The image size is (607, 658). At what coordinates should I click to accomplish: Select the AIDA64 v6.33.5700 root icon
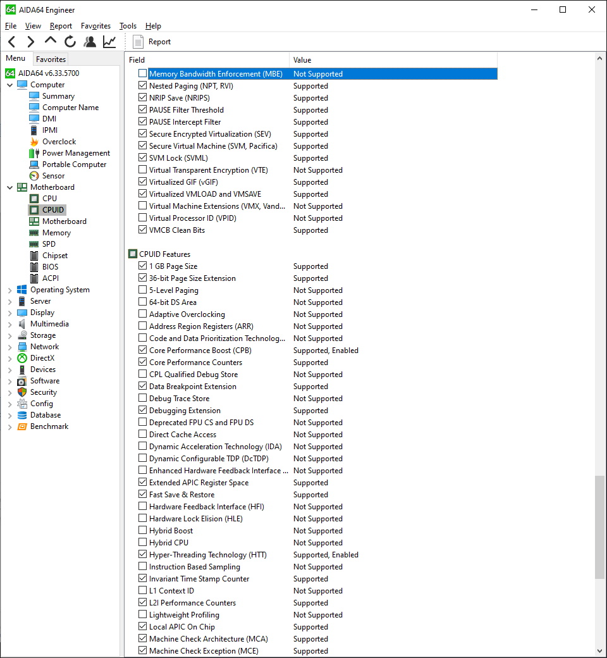(x=10, y=73)
